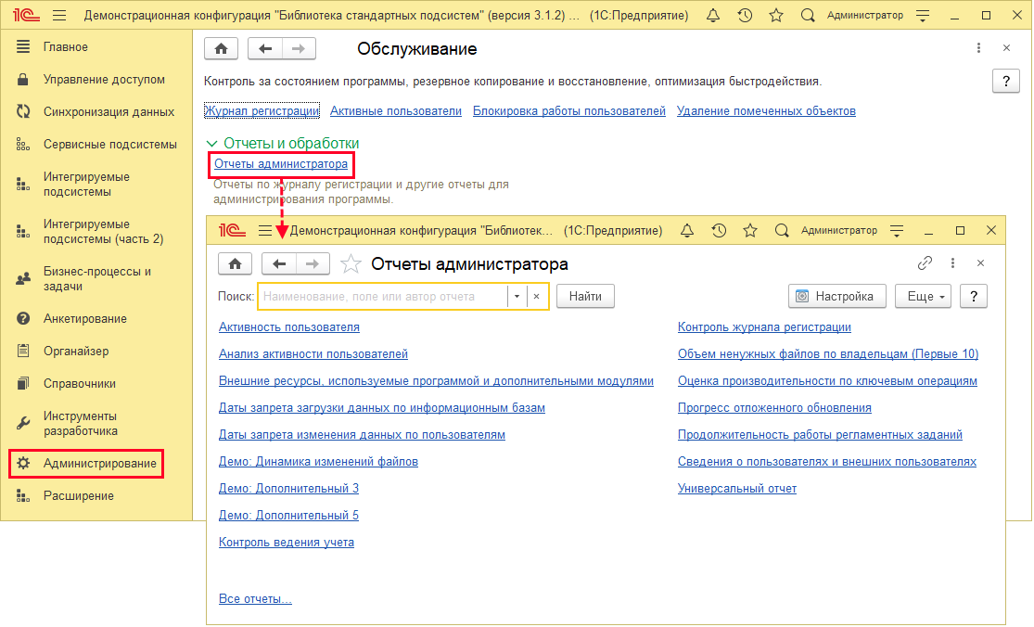Open Блокировка работы пользователей link
This screenshot has width=1034, height=627.
pyautogui.click(x=569, y=110)
